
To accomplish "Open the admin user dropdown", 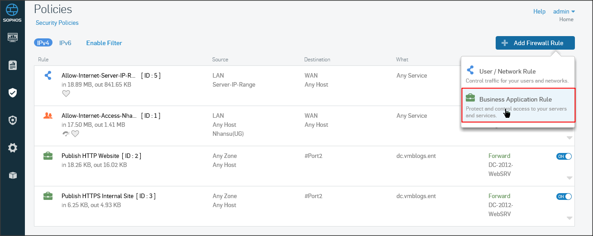I will (x=564, y=11).
